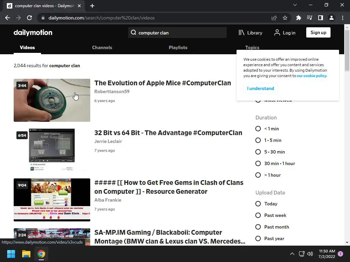This screenshot has width=350, height=262.
Task: Switch to the Topics tab
Action: pyautogui.click(x=252, y=47)
